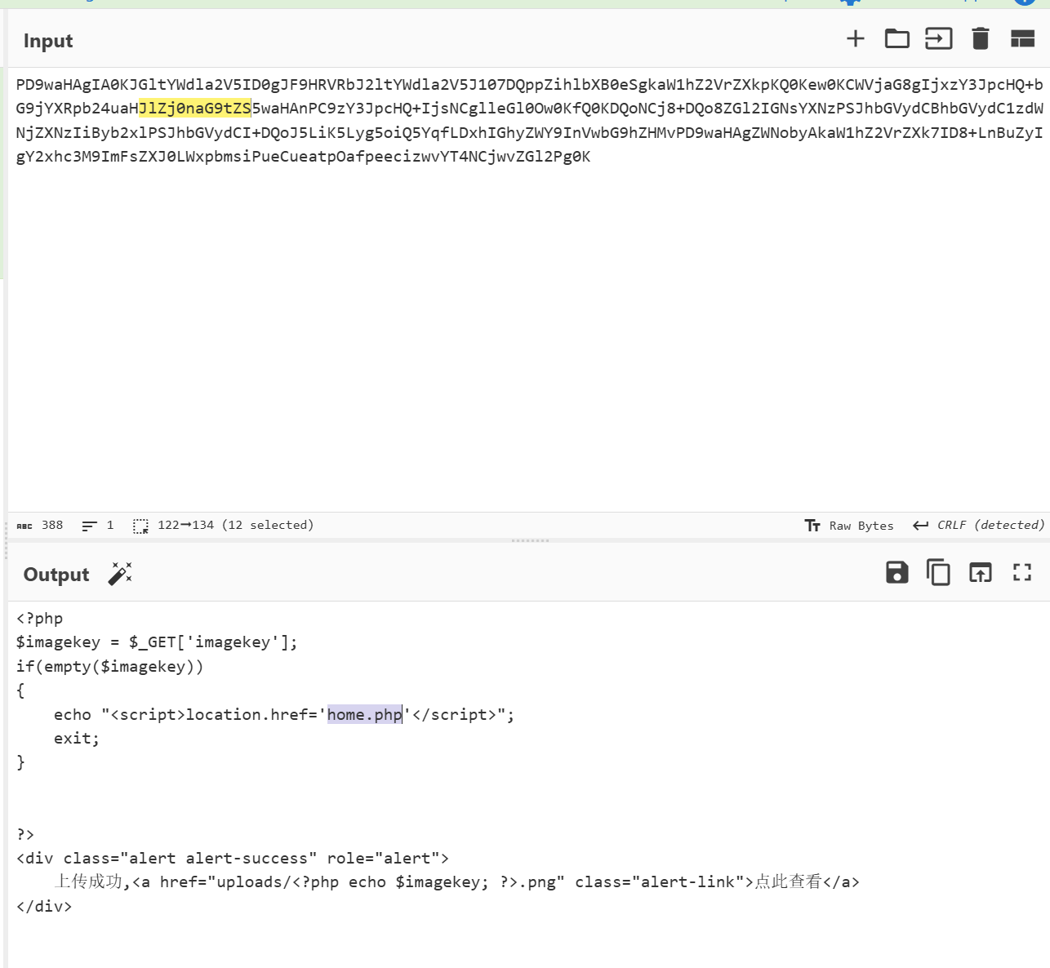Viewport: 1050px width, 968px height.
Task: Open file as input icon
Action: 938,38
